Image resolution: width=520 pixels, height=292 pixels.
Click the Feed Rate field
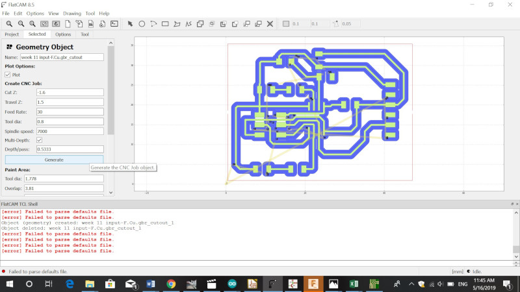(70, 112)
